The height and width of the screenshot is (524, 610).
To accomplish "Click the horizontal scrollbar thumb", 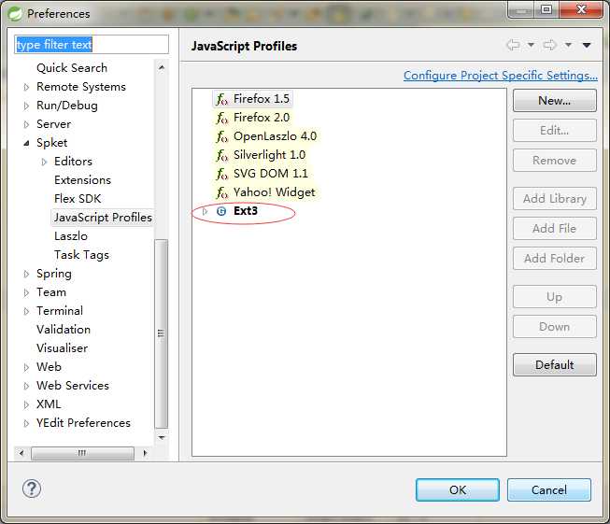I will (x=82, y=453).
